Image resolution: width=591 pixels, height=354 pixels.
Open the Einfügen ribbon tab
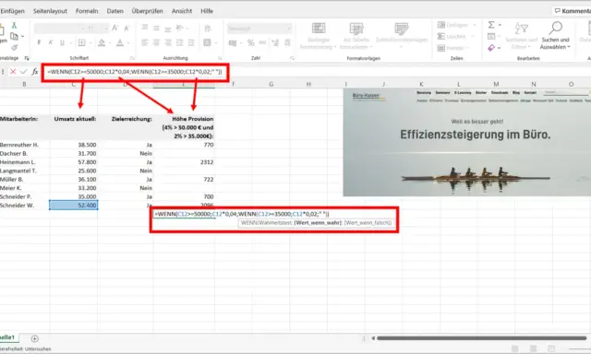pos(12,11)
